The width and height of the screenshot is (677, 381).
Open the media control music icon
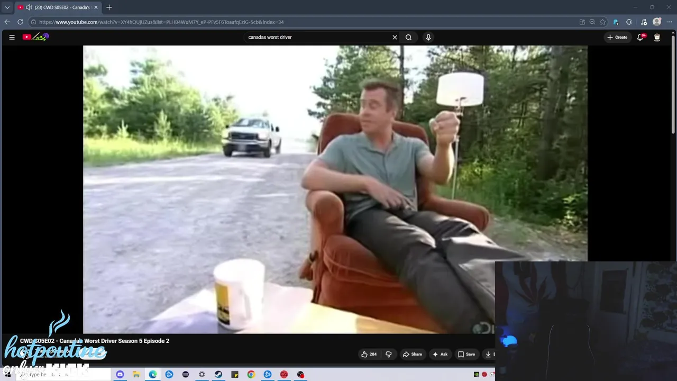click(644, 22)
